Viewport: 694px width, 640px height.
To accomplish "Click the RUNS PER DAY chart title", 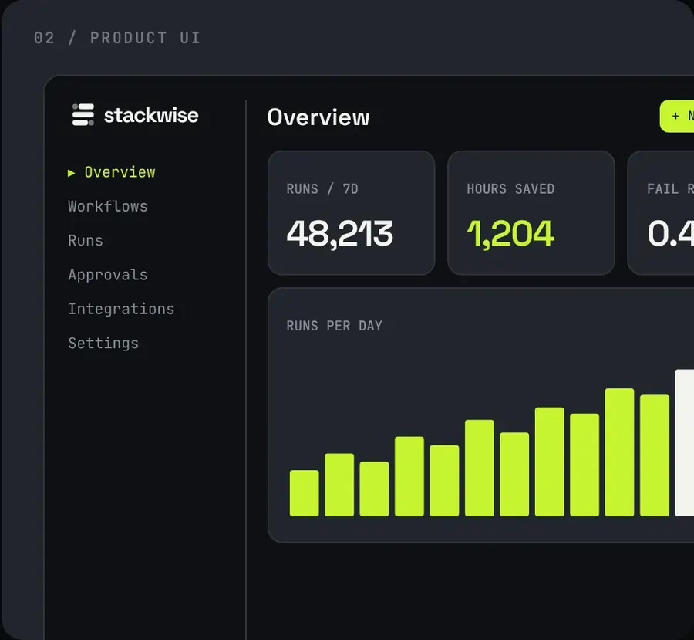I will (334, 326).
